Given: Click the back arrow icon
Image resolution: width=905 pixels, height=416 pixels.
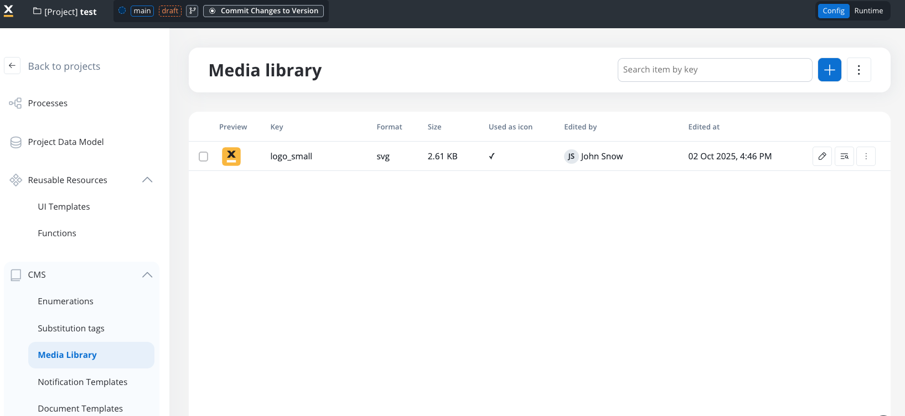Looking at the screenshot, I should (12, 66).
